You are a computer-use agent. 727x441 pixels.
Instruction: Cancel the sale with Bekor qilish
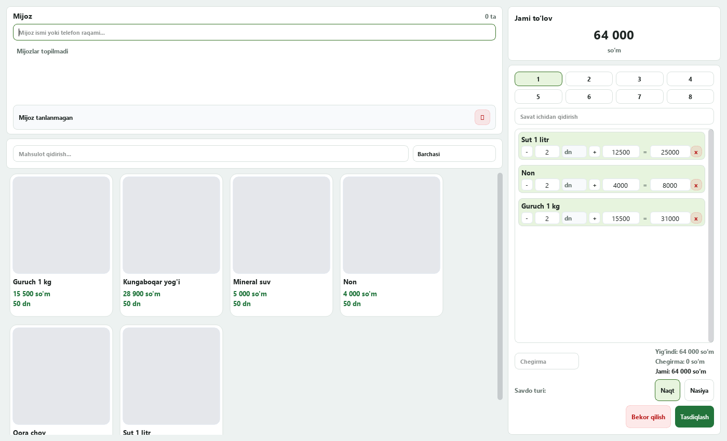[648, 417]
